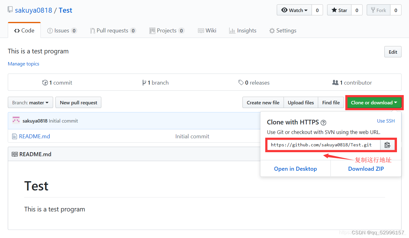The image size is (409, 238).
Task: Click the sakuya0818 owner link in header
Action: [33, 10]
